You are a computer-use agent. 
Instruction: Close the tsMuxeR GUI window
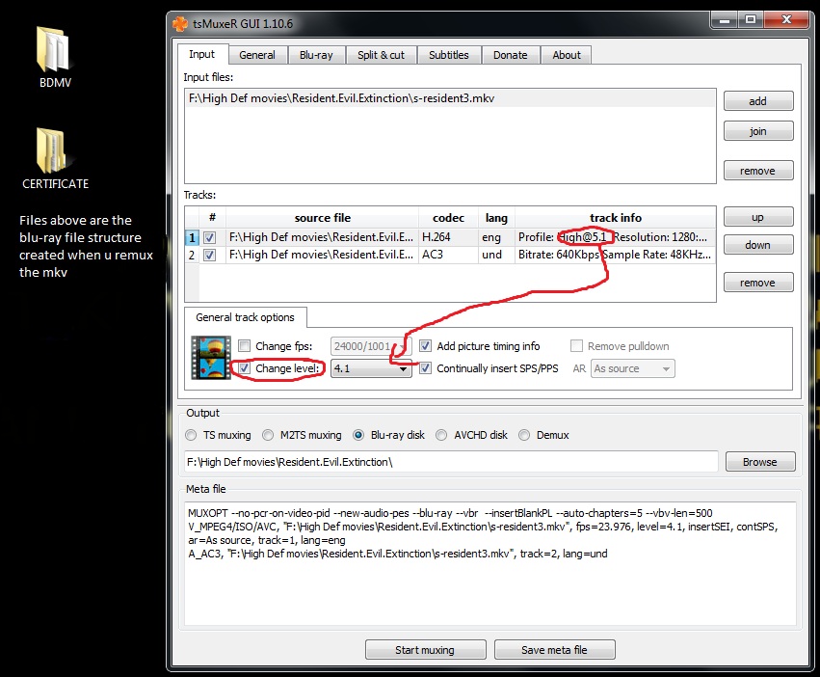click(x=786, y=20)
